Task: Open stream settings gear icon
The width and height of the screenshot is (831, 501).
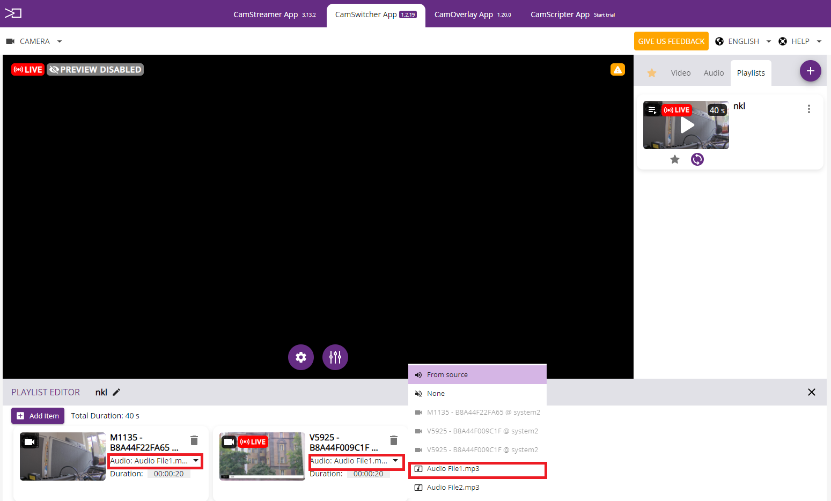Action: [x=301, y=357]
